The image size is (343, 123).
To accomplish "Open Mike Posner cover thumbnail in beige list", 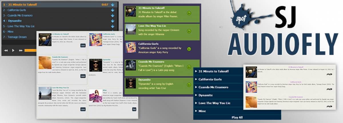I will tap(251, 72).
